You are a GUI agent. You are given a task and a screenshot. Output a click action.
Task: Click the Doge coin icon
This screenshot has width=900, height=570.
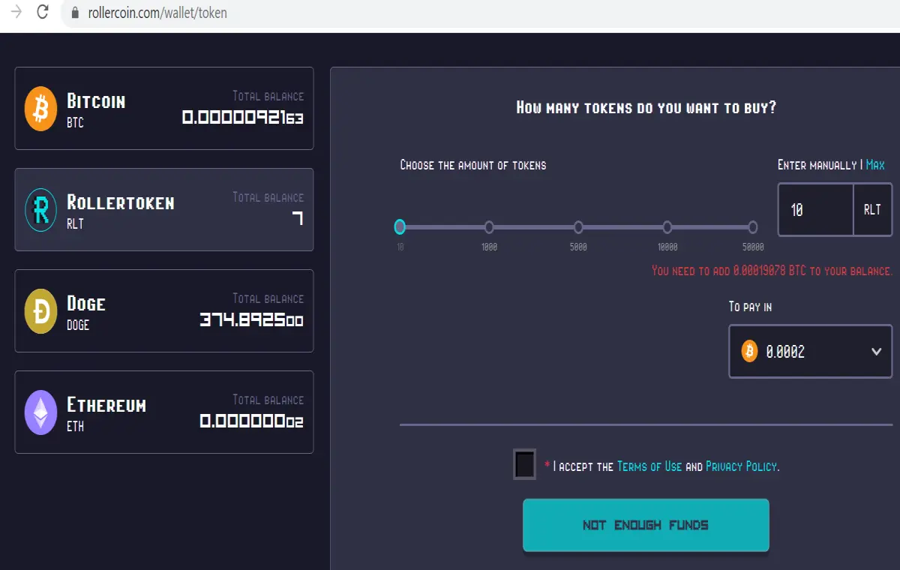[40, 310]
